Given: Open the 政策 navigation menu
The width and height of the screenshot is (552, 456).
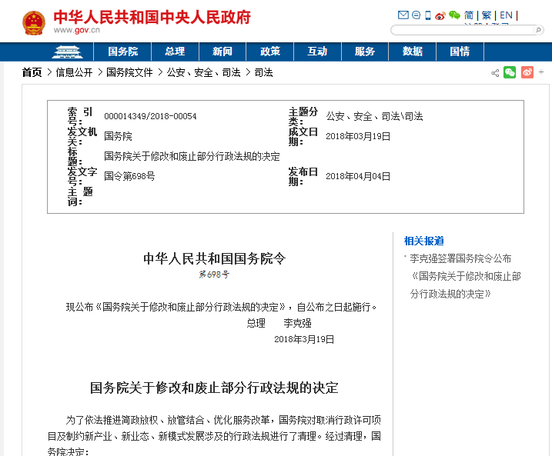Looking at the screenshot, I should [270, 52].
